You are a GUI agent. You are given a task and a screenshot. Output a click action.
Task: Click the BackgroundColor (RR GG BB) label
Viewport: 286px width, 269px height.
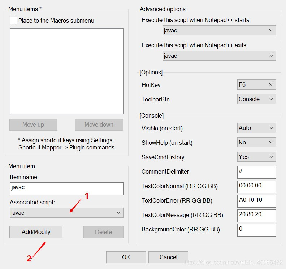(181, 229)
